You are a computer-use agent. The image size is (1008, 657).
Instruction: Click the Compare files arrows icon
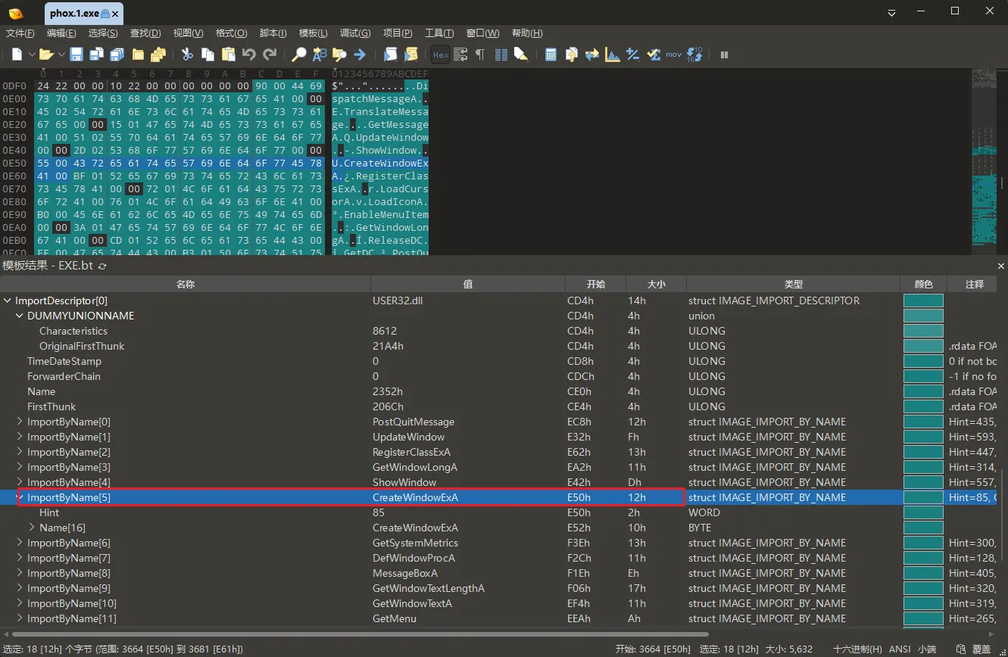pyautogui.click(x=592, y=54)
